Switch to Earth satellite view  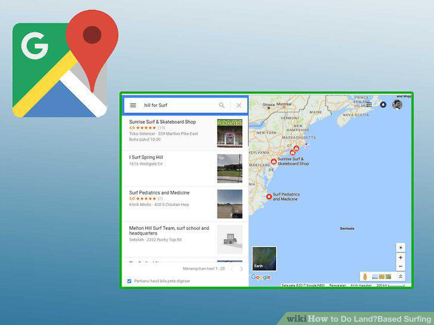pos(264,259)
